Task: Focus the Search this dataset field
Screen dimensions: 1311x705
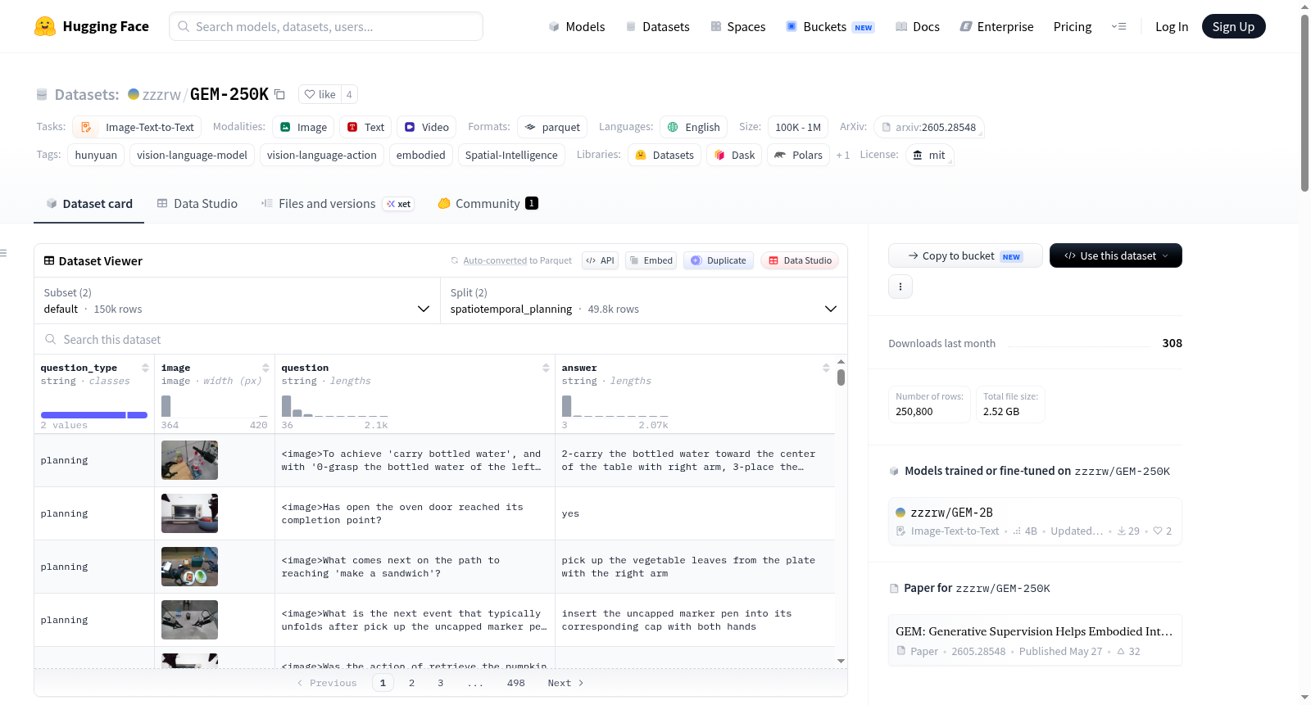Action: coord(441,339)
